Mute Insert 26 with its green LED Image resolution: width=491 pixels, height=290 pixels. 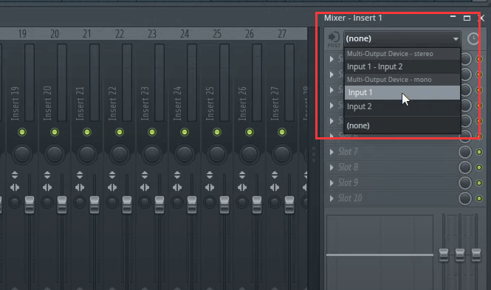[250, 132]
